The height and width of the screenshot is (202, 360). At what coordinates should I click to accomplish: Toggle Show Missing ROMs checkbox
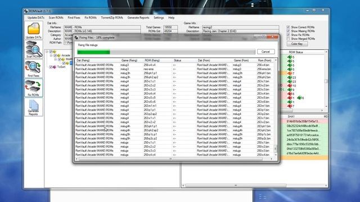(288, 31)
